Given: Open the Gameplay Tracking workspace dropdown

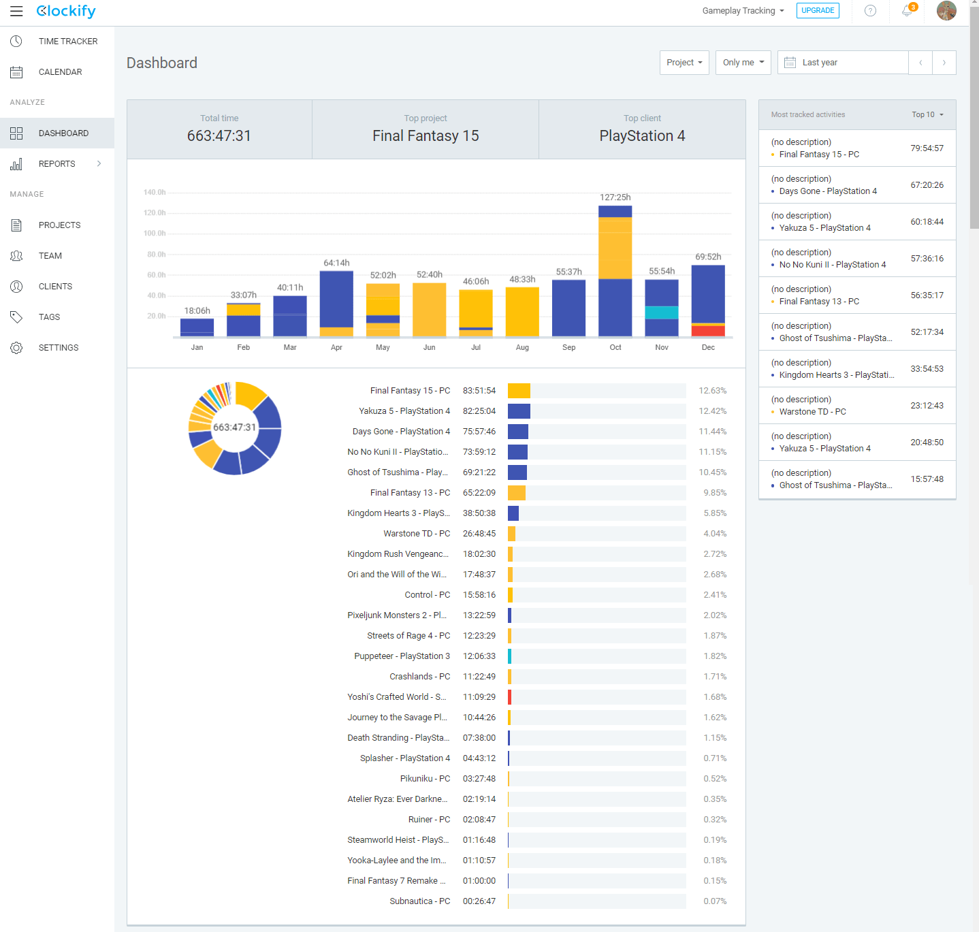Looking at the screenshot, I should pyautogui.click(x=743, y=11).
